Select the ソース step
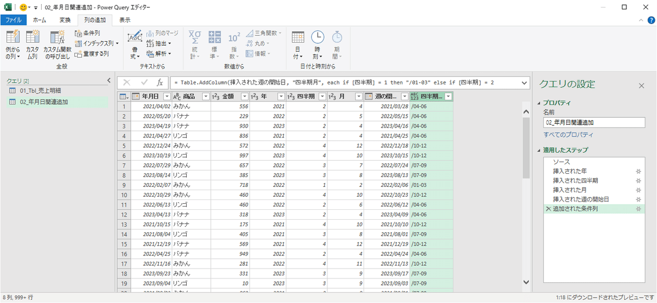Viewport: 657px width, 303px height. [594, 162]
